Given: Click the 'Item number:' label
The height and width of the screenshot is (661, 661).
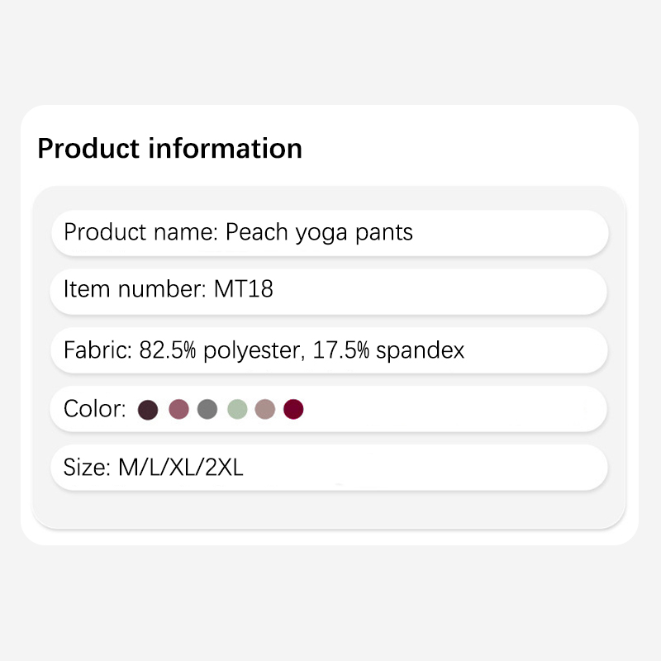Looking at the screenshot, I should 135,289.
